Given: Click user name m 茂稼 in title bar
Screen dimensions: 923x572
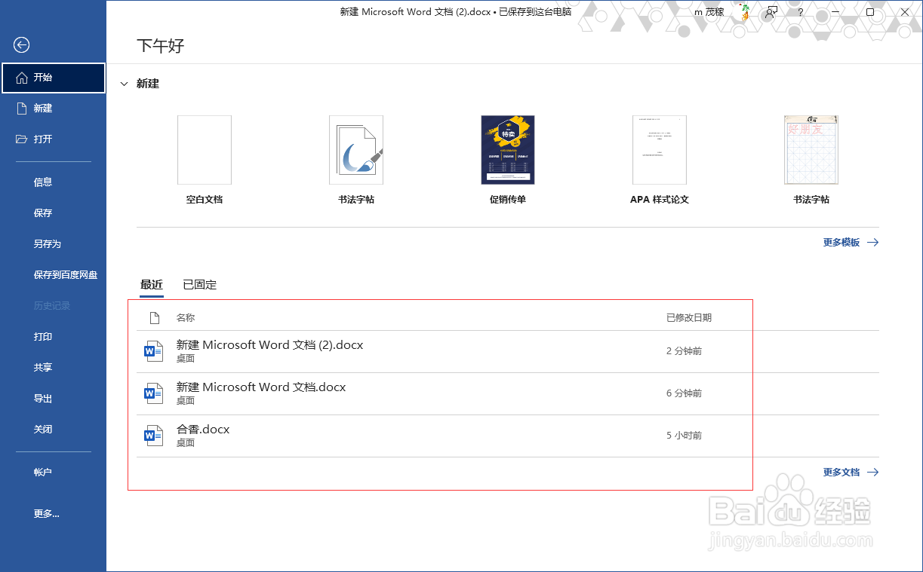Looking at the screenshot, I should [x=709, y=12].
